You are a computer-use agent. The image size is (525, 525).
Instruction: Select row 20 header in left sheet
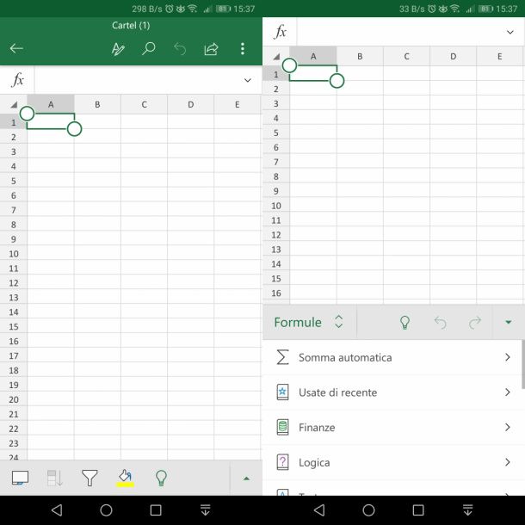click(14, 400)
